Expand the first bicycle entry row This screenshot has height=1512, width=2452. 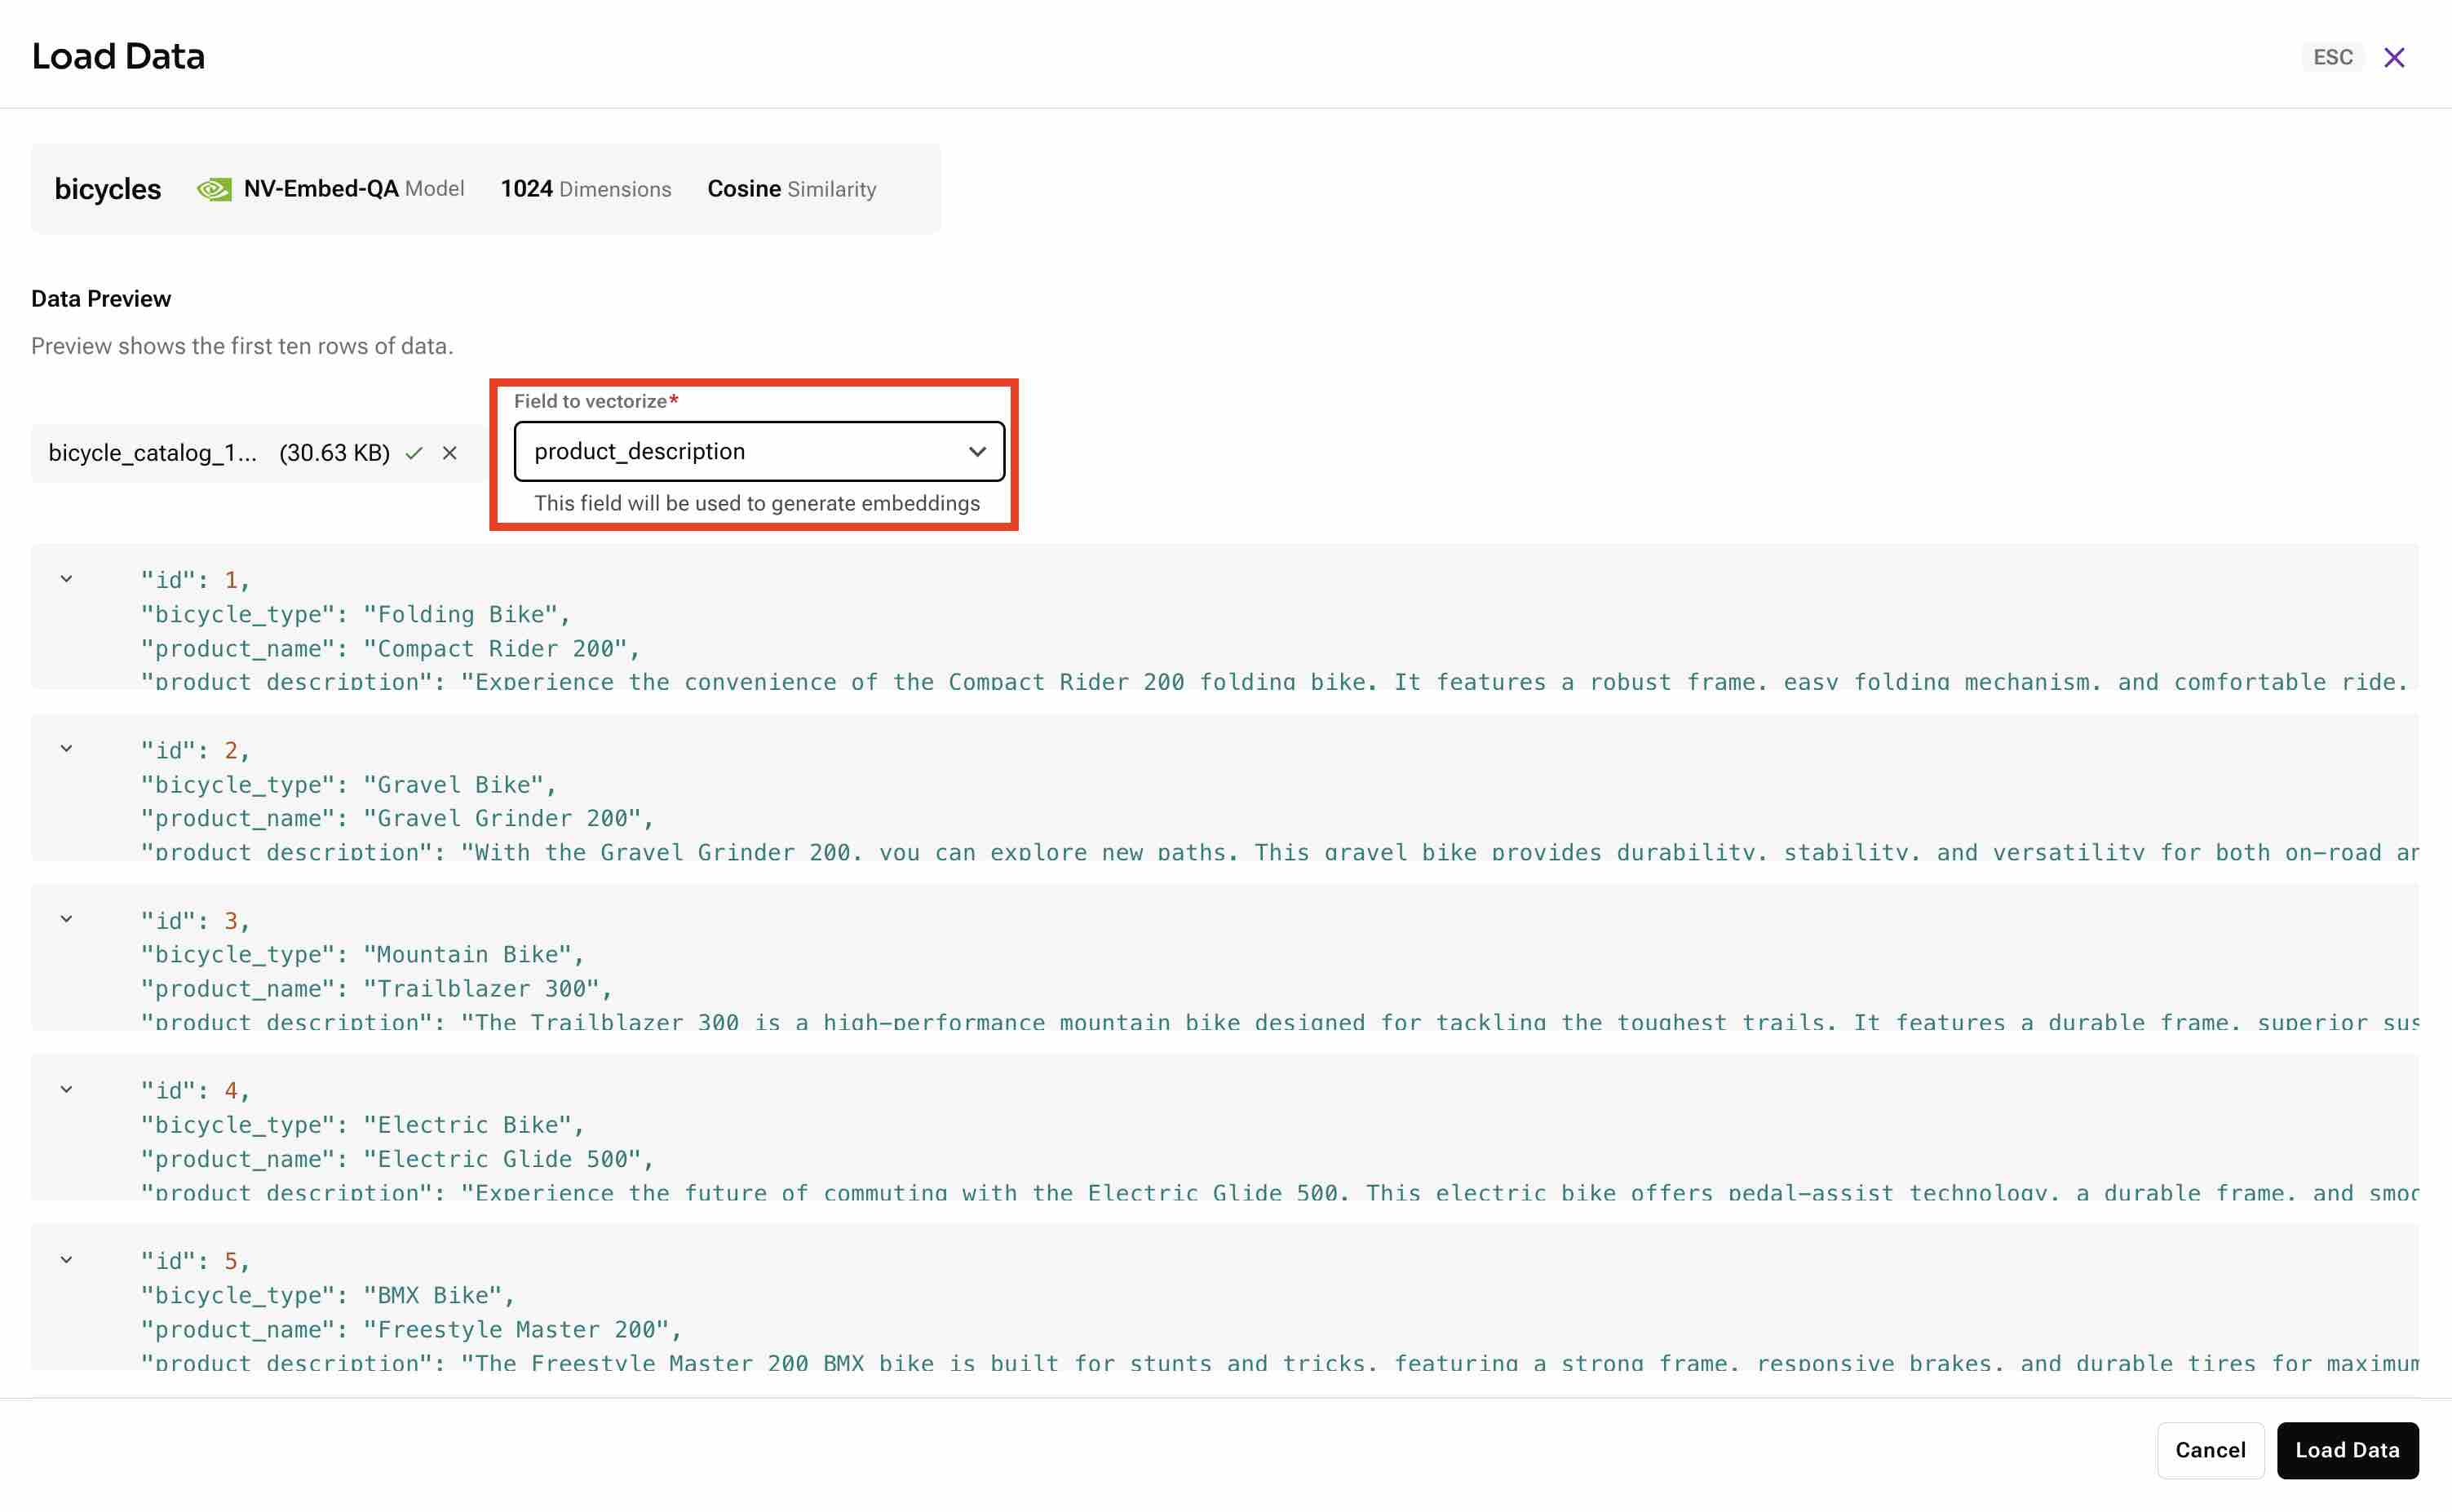[x=63, y=578]
